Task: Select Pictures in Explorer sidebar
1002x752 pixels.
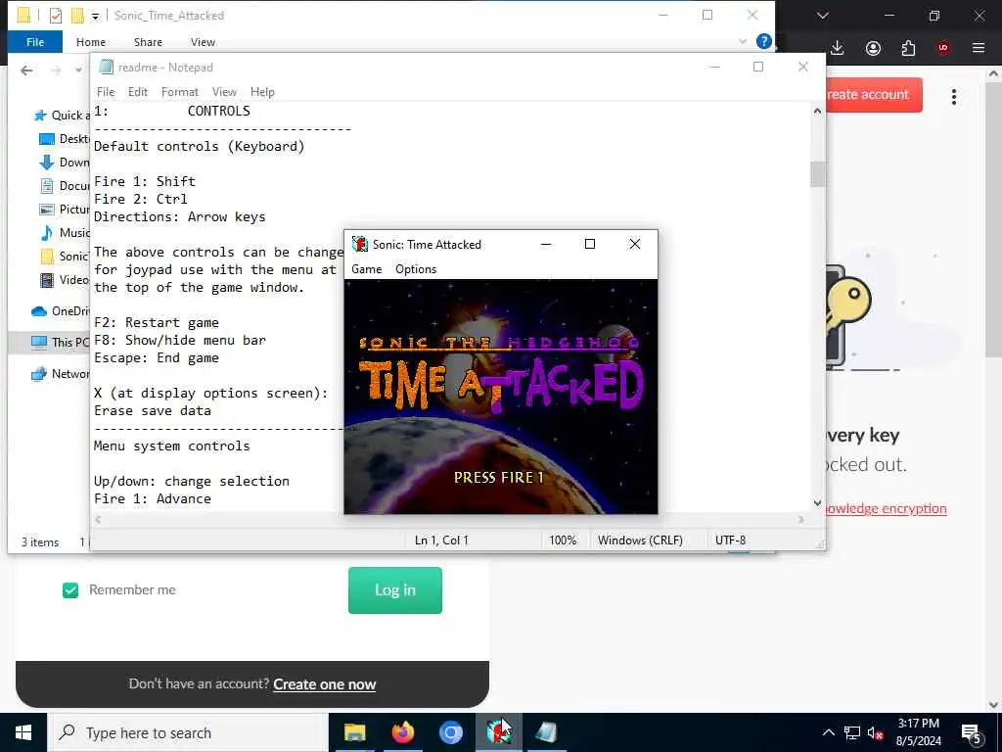Action: [x=64, y=210]
